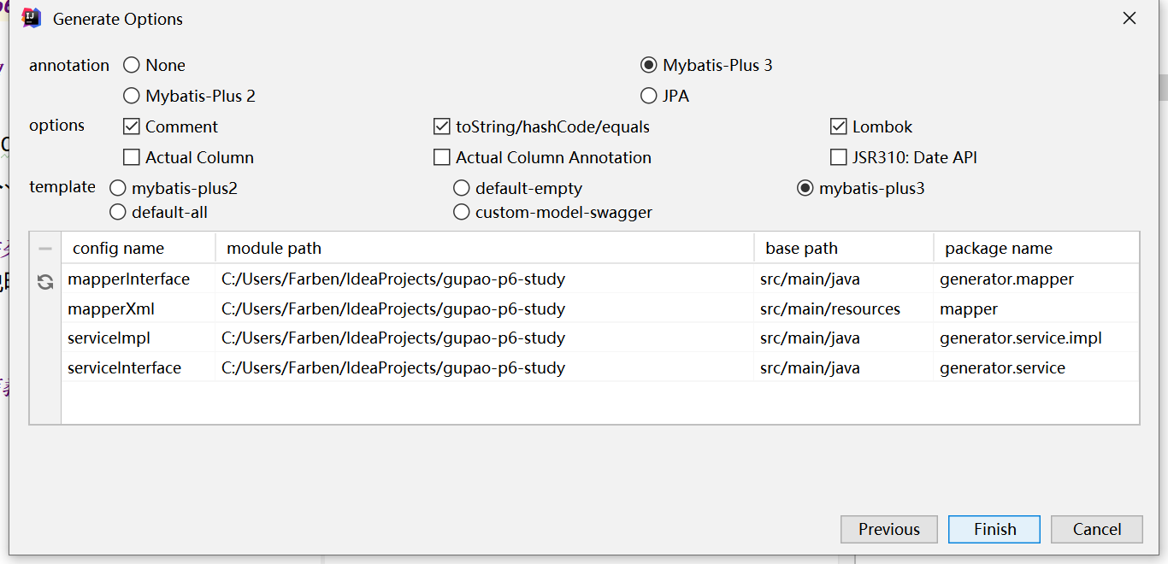Close the Generate Options dialog
Viewport: 1168px width, 564px height.
[1130, 18]
